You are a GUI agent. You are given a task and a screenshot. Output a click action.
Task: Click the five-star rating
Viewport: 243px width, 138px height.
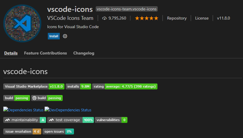pyautogui.click(x=147, y=18)
